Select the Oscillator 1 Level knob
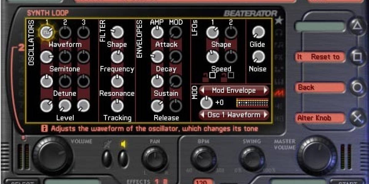 [46, 106]
